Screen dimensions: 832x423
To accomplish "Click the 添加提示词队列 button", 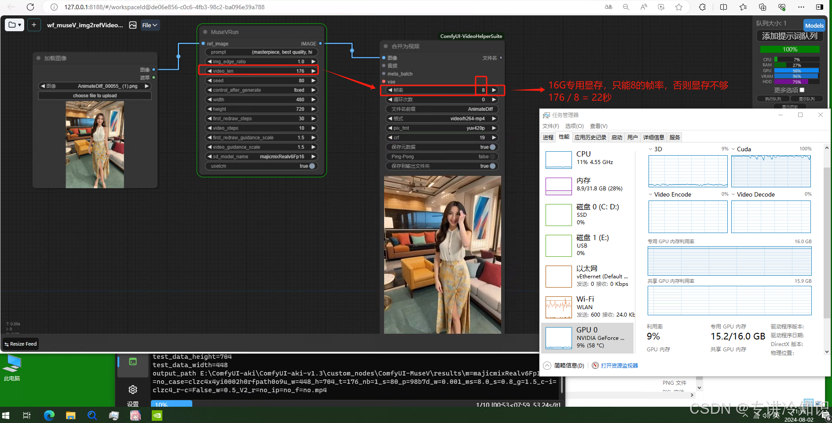I will (x=789, y=36).
